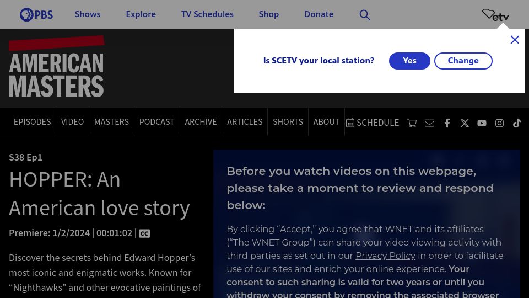Confirm SCETV with the Yes button

[x=409, y=61]
